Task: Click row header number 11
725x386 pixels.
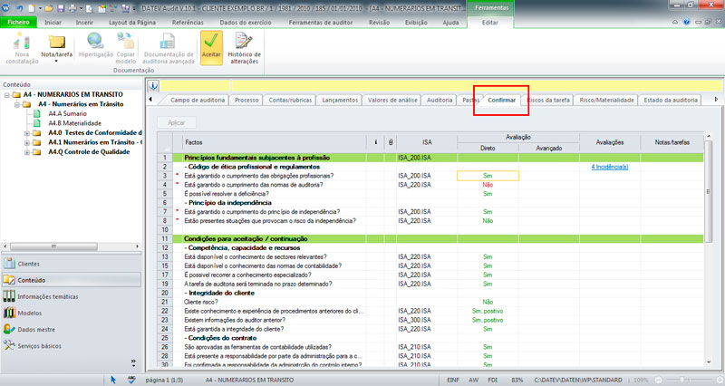Action: (x=165, y=239)
